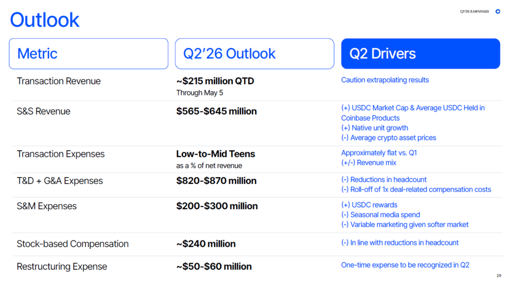Click the 'Q1'26 EARNINGS' header label
507x281 pixels.
[x=474, y=11]
